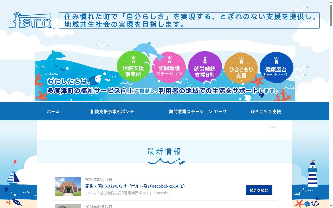Open ひきこもり支援 in the navigation bar
333x208 pixels.
(266, 111)
